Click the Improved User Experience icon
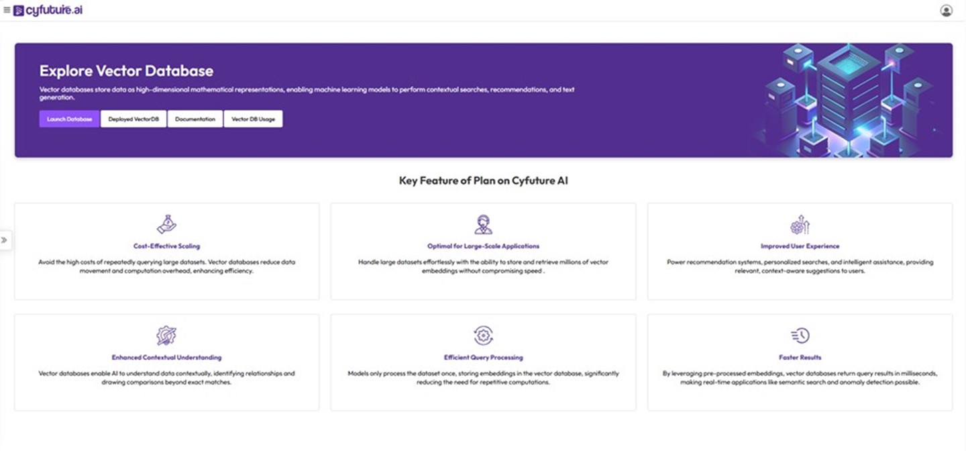This screenshot has width=966, height=451. point(800,224)
